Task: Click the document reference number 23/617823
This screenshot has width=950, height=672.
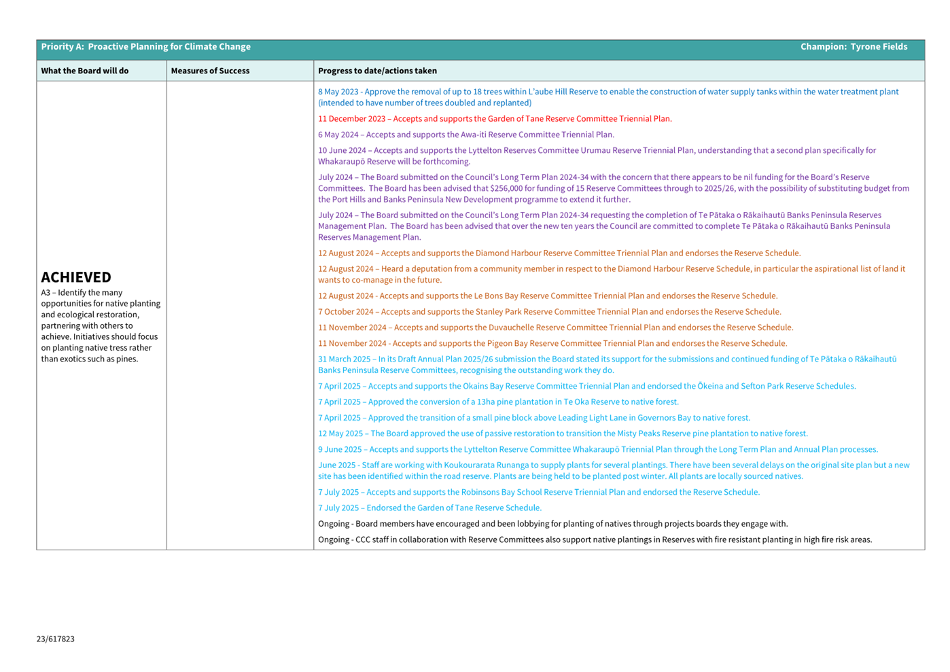Action: coord(56,639)
